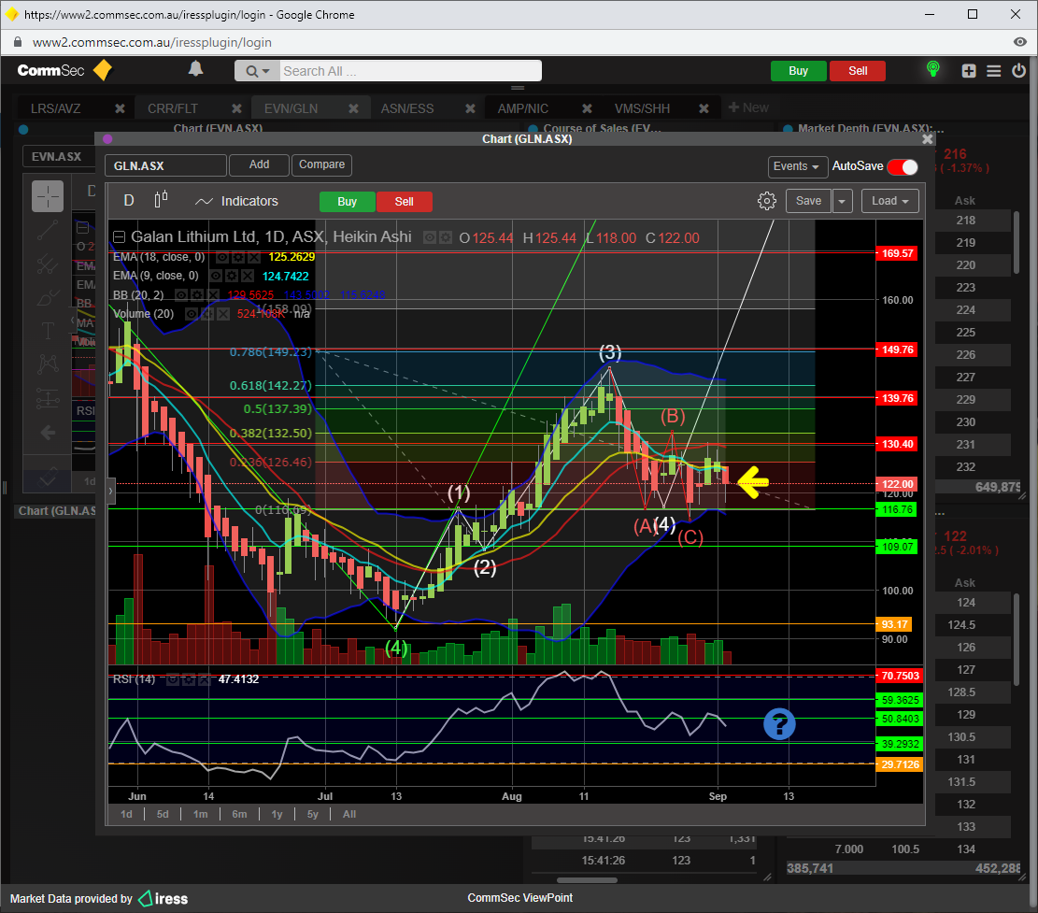The height and width of the screenshot is (913, 1038).
Task: Close the Chart (GLN.ASX) window
Action: (x=928, y=139)
